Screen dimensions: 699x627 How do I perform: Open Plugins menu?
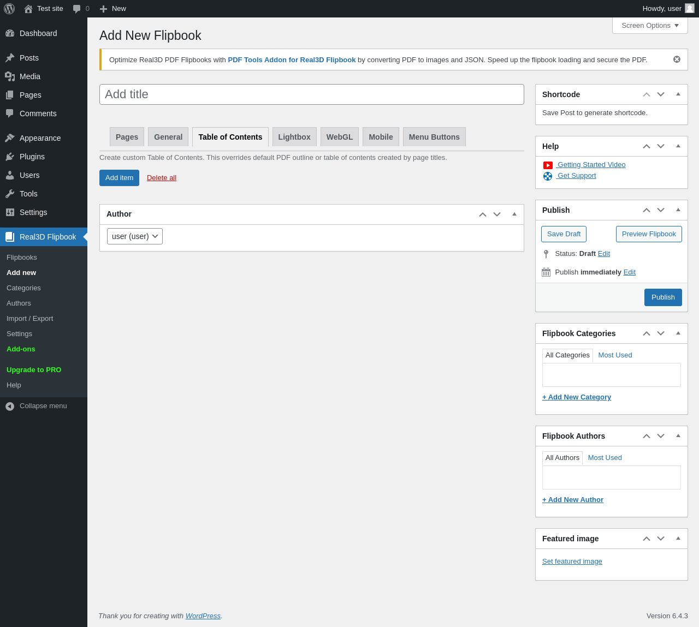point(44,157)
